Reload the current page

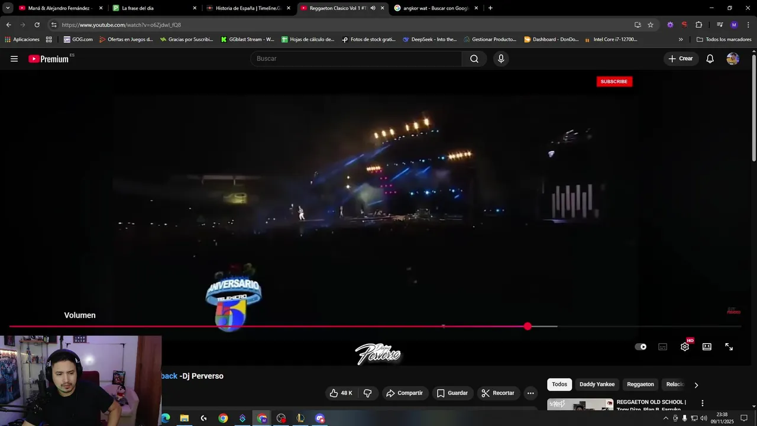tap(37, 25)
